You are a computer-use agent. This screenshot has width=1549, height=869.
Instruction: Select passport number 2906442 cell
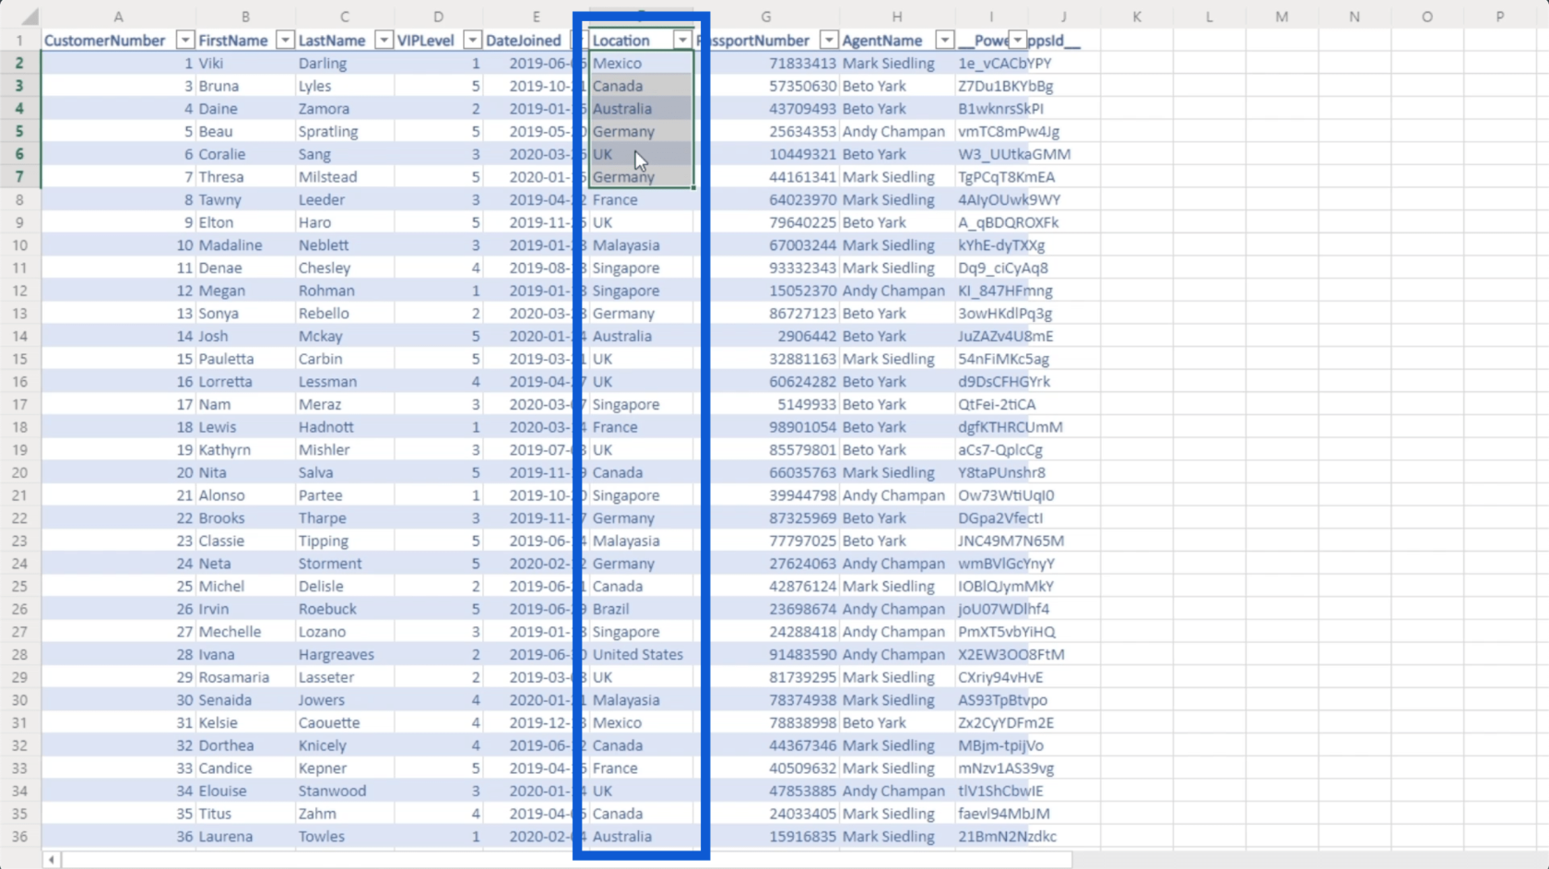click(x=766, y=336)
